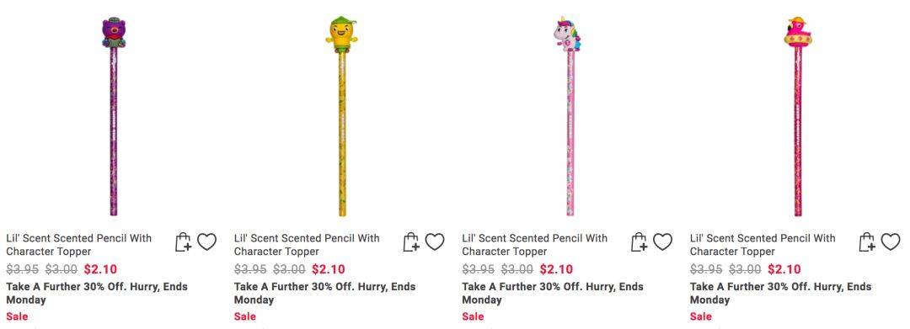
Task: Favorite the purple bear topper pencil
Action: (206, 241)
